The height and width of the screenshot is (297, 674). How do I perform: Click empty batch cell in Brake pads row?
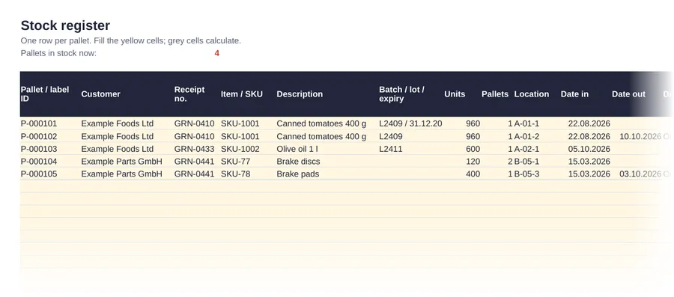(410, 174)
